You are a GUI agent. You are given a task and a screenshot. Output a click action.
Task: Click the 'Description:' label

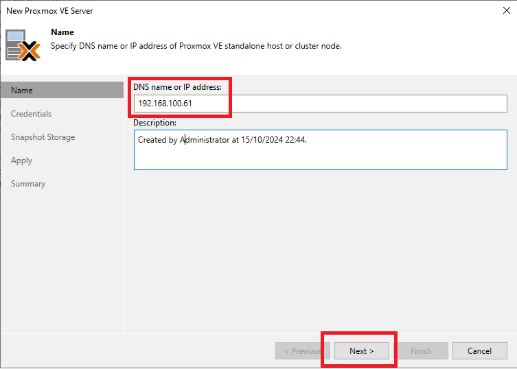[154, 123]
